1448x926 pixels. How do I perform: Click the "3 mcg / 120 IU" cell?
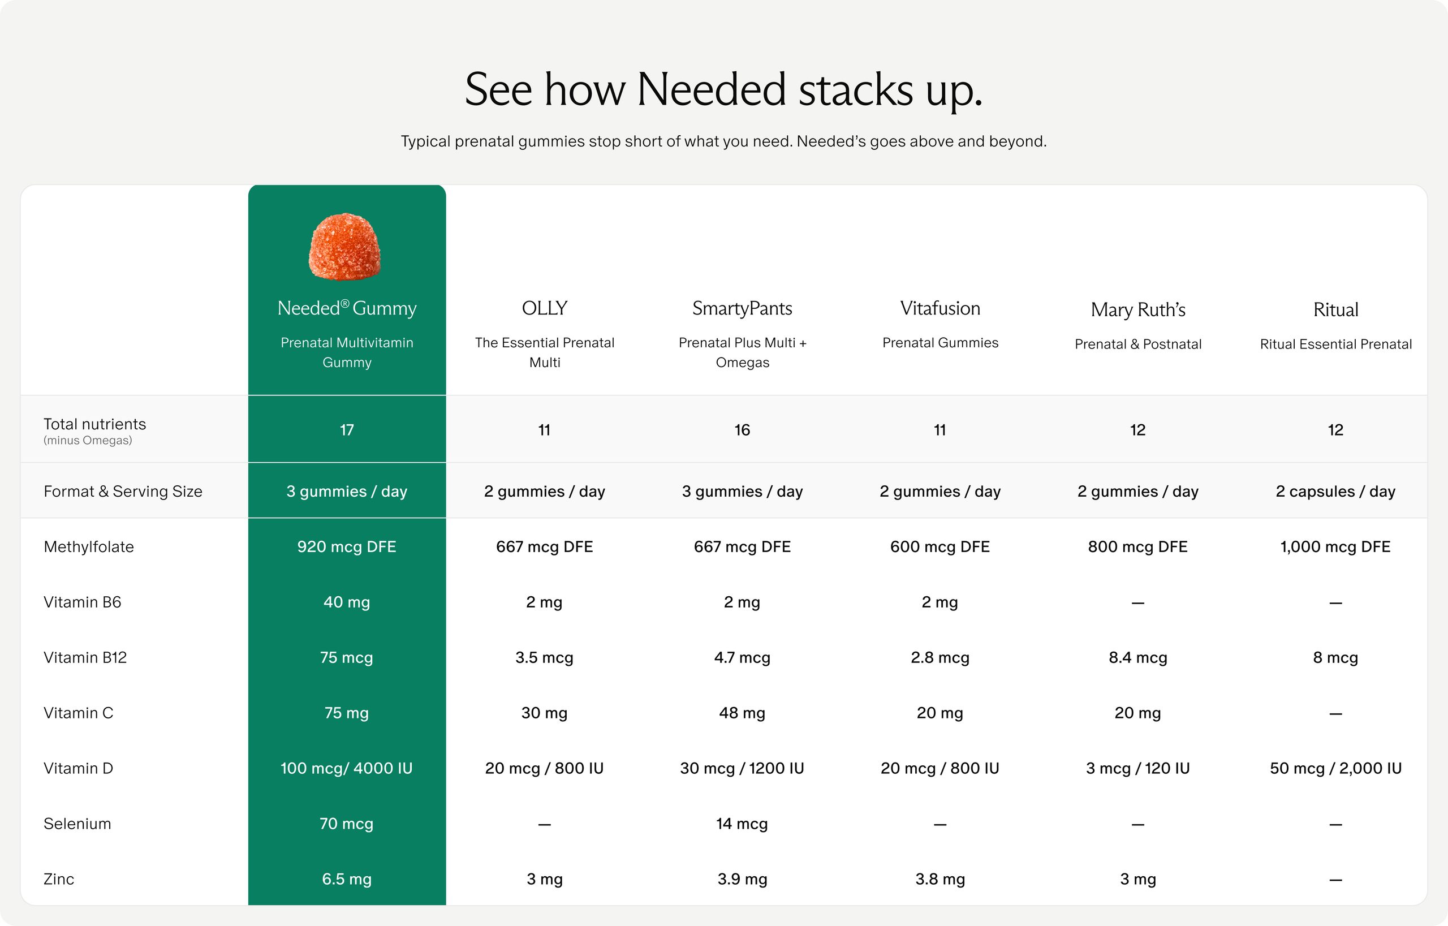1137,768
